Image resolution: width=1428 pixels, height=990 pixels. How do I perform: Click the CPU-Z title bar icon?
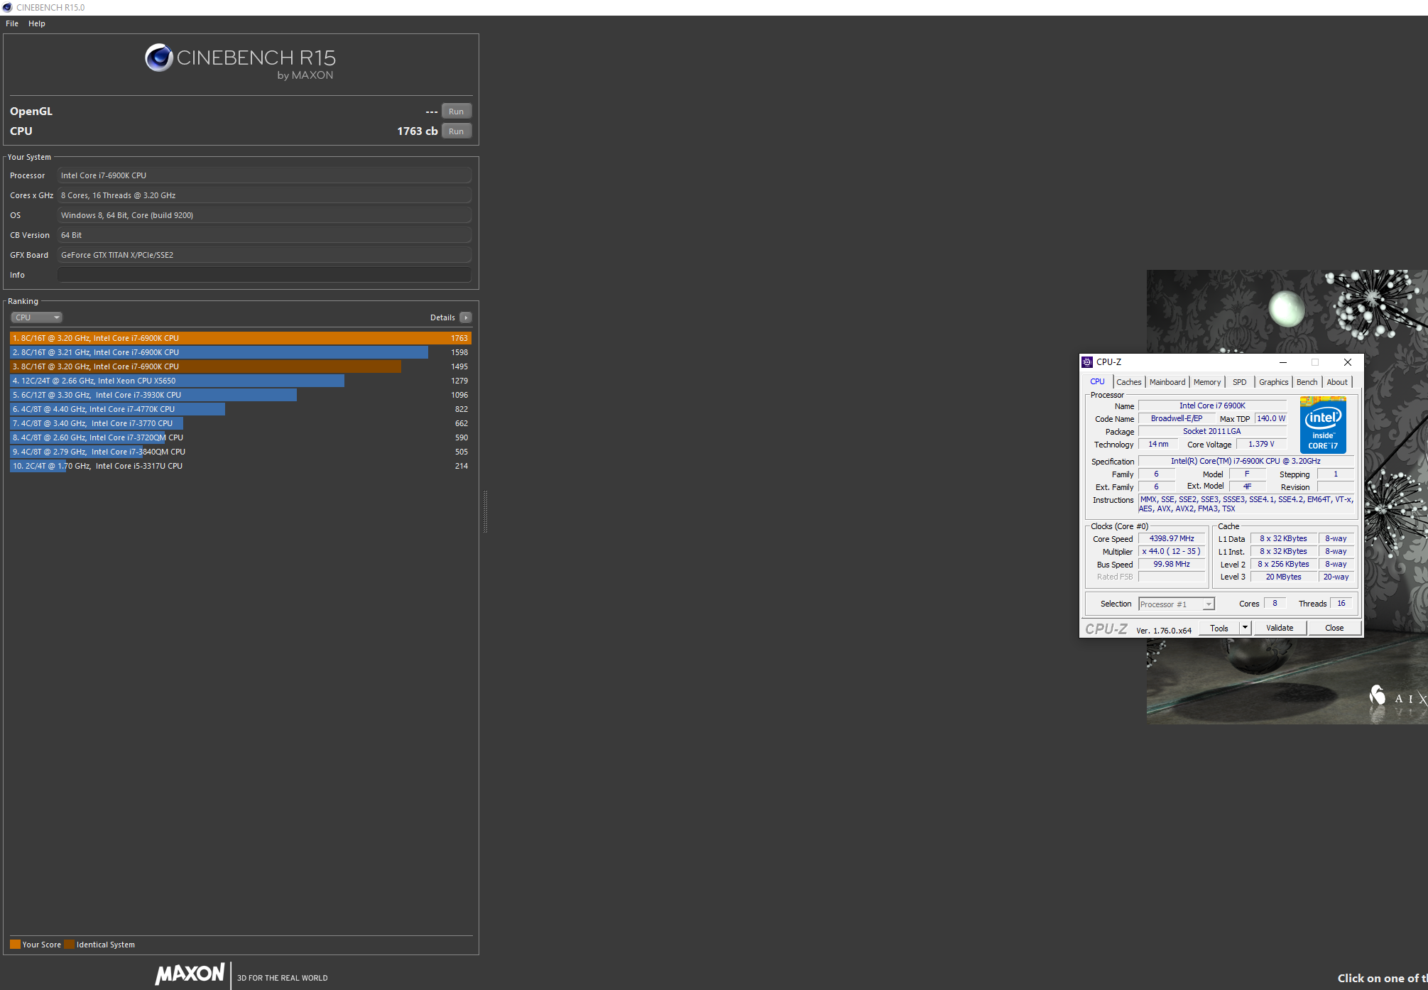(x=1087, y=362)
